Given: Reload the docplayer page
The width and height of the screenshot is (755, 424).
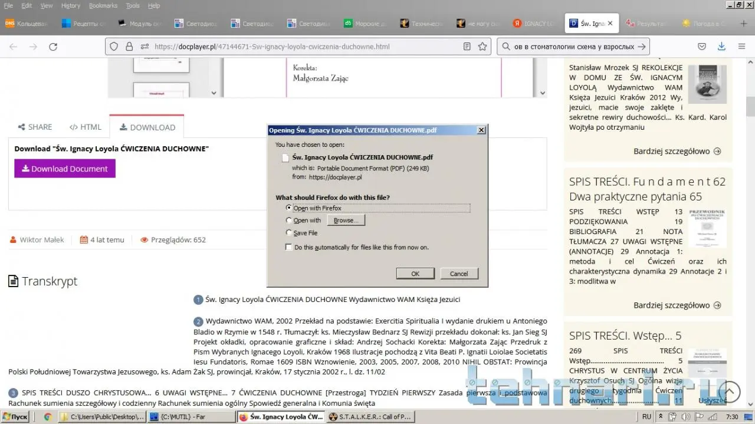Looking at the screenshot, I should point(53,47).
